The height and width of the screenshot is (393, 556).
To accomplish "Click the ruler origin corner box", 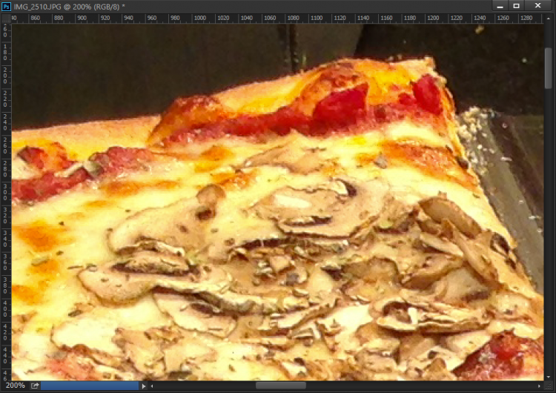I will tap(5, 18).
